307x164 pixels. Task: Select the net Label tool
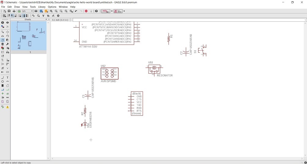(x=7, y=94)
